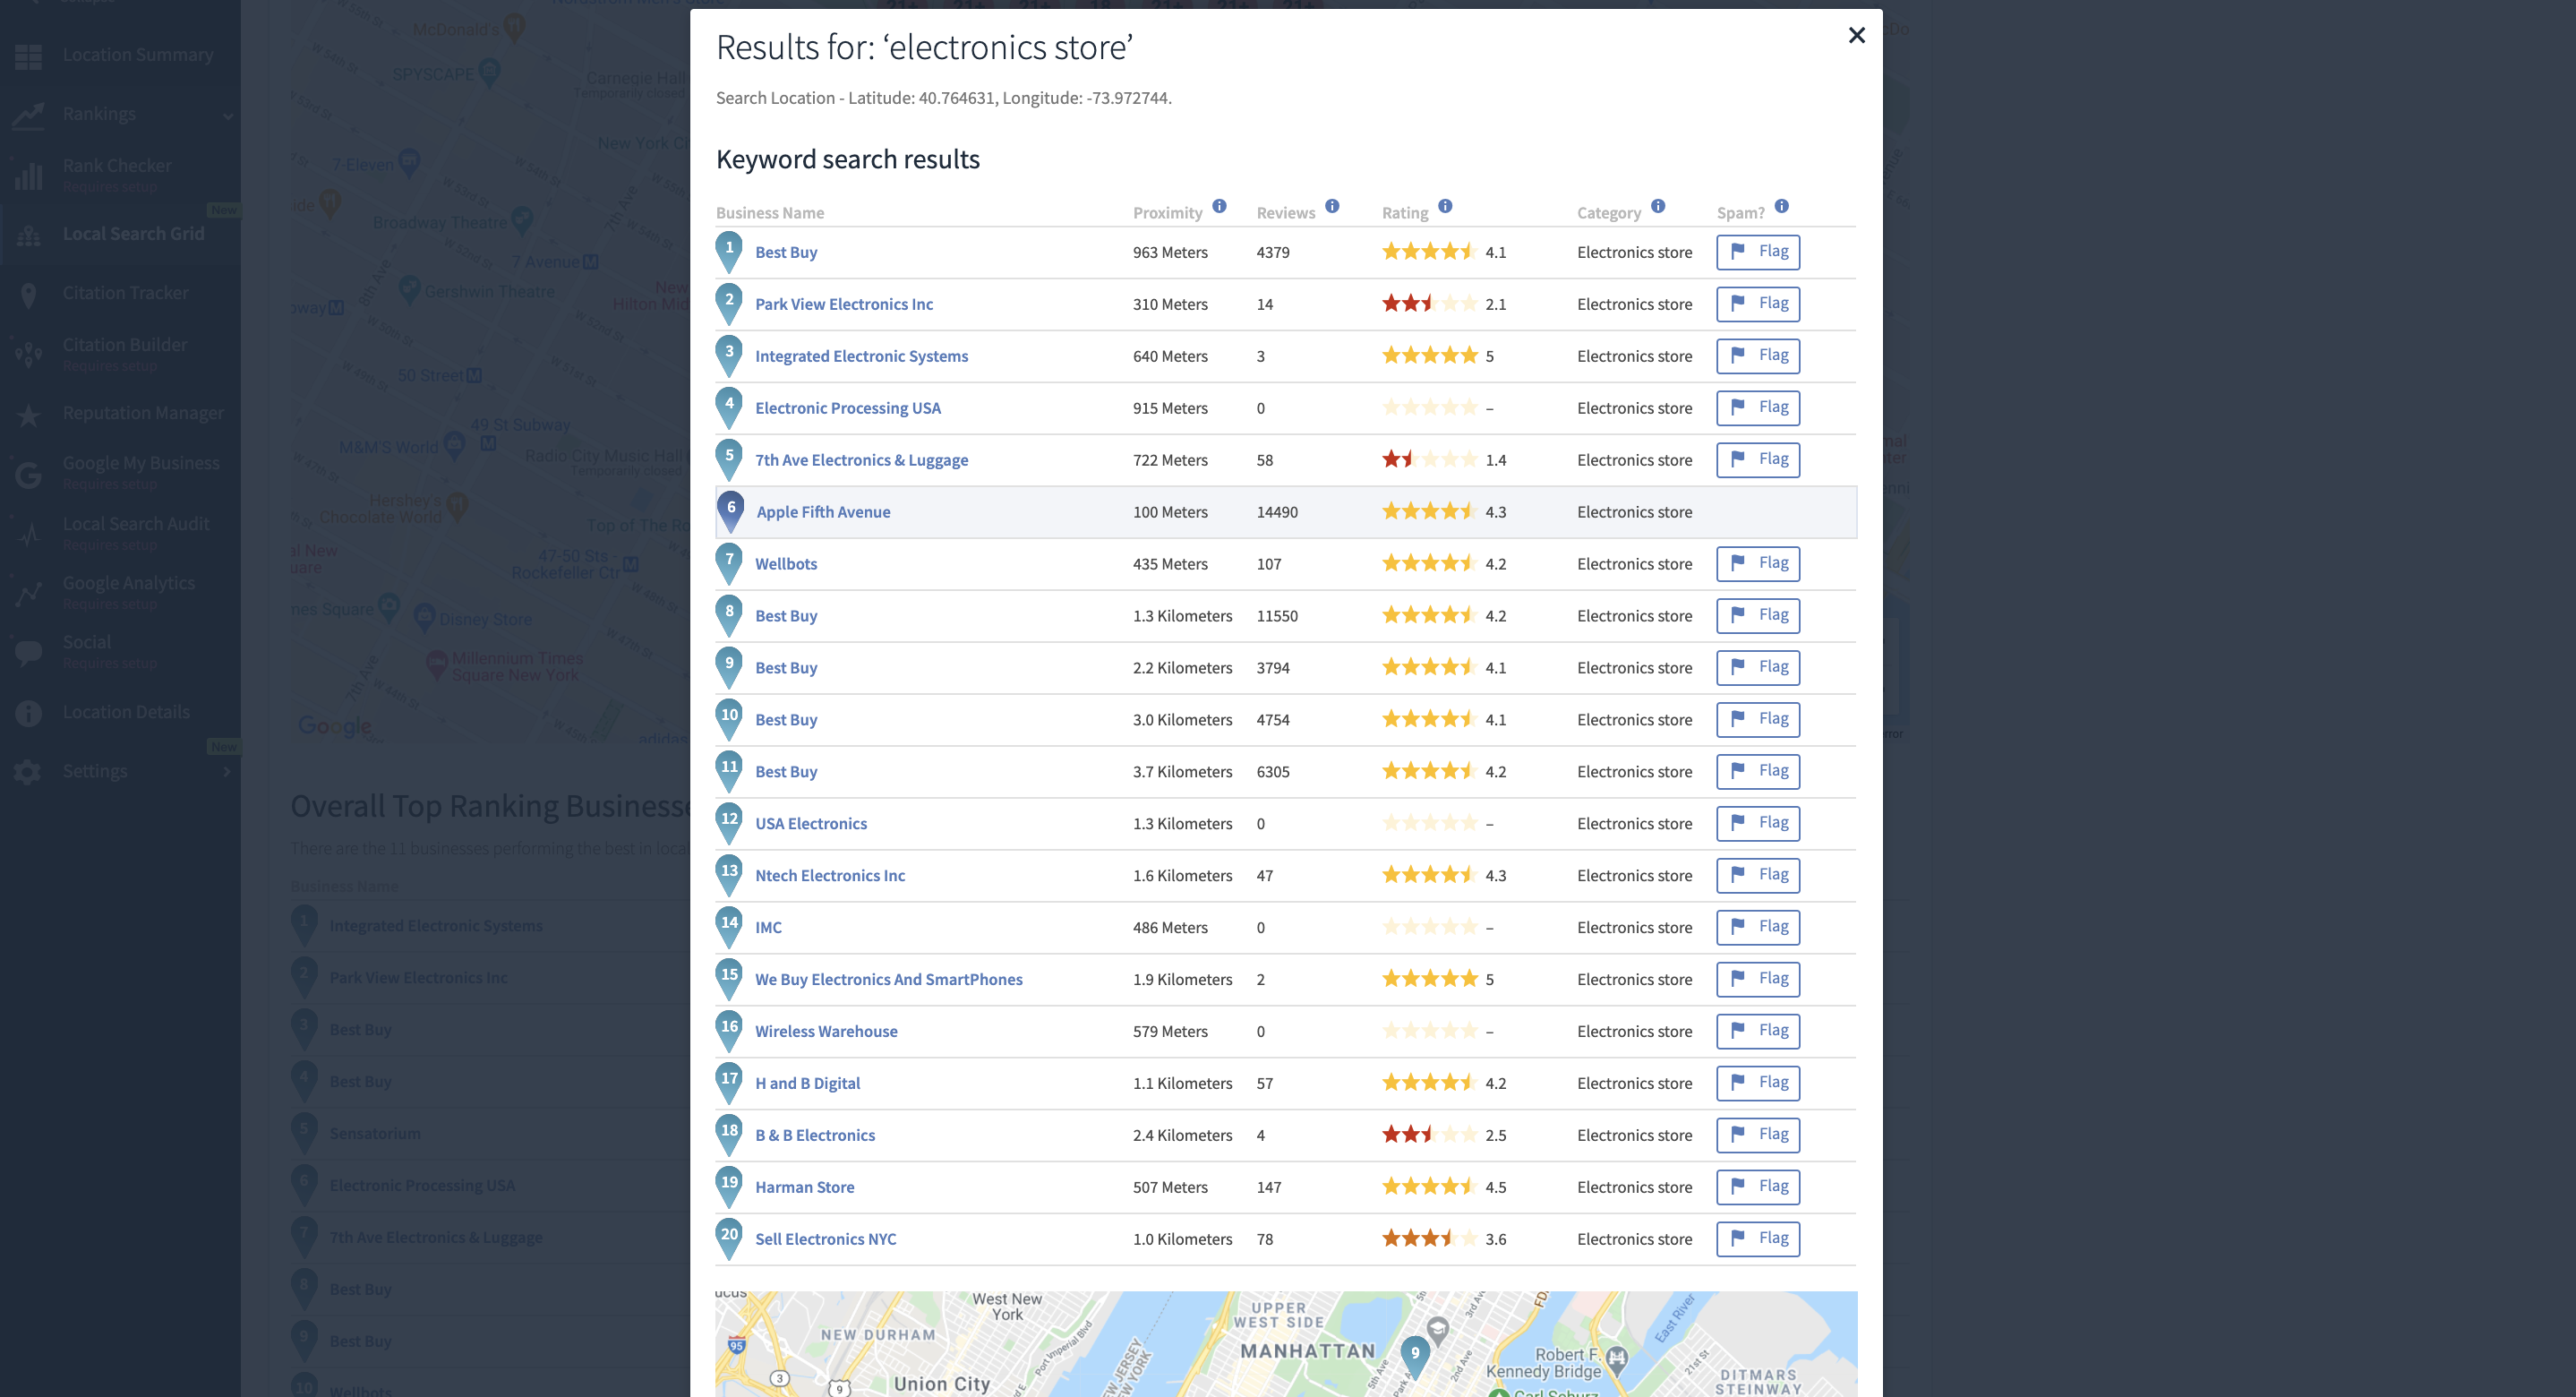The image size is (2576, 1397).
Task: Flag 7th Ave Electronics & Luggage
Action: click(1757, 459)
